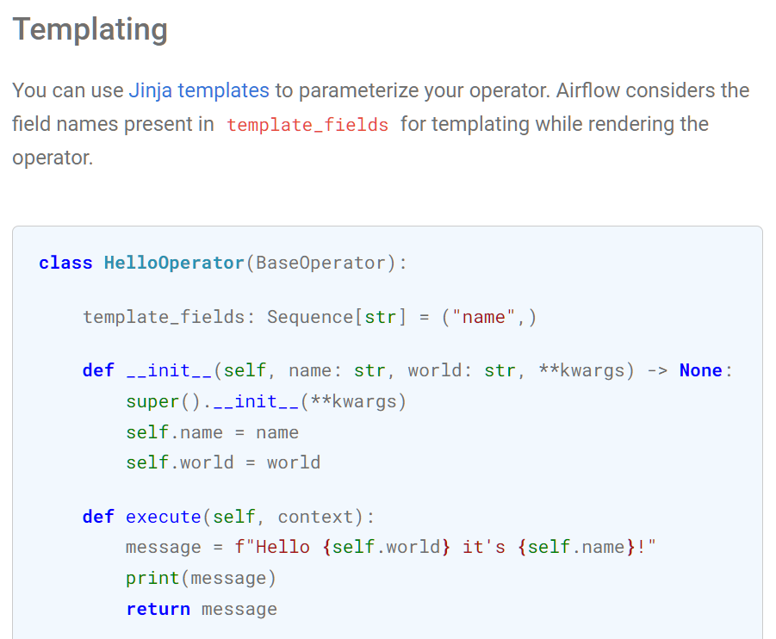Click the self.world = world line
The height and width of the screenshot is (639, 776).
[x=223, y=462]
